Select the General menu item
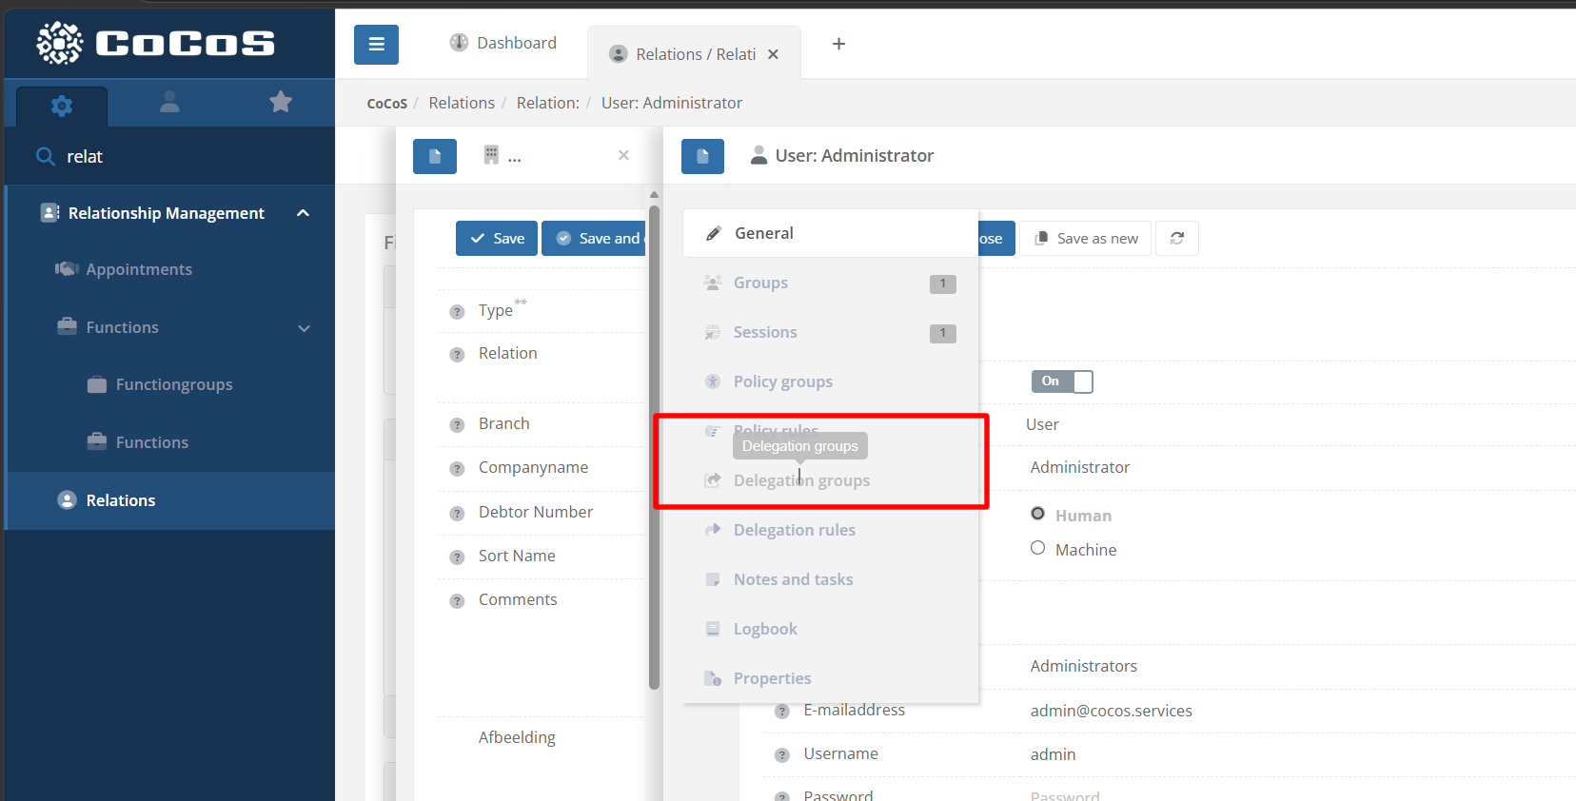1576x801 pixels. pos(831,233)
